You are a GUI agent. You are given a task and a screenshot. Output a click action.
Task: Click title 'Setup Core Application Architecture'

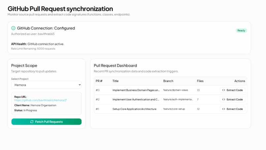click(134, 109)
